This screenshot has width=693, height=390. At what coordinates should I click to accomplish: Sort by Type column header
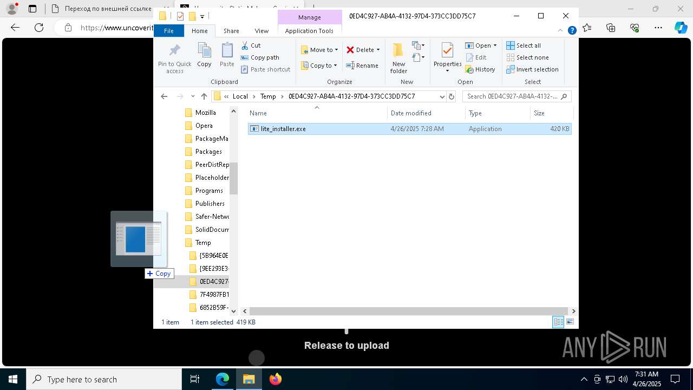[x=498, y=113]
